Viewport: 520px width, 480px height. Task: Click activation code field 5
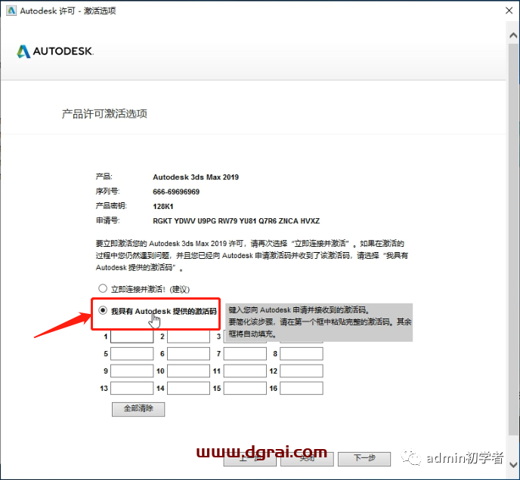click(132, 354)
